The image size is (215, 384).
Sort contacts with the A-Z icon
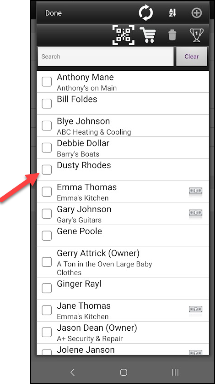point(172,13)
